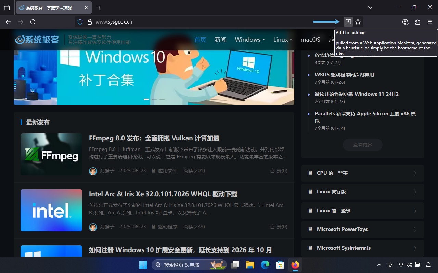Open Task View from the taskbar
Screen dimensions: 438x273
(235, 265)
